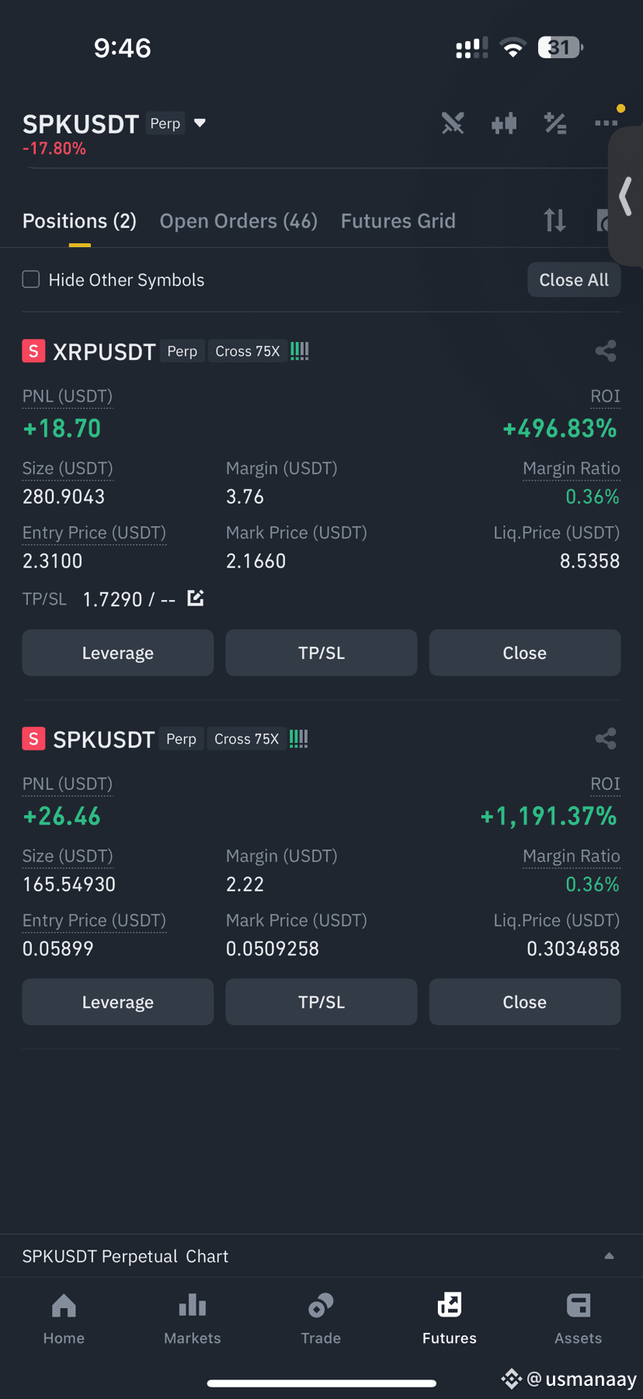Switch to Open Orders (46) tab
The image size is (643, 1399).
(x=238, y=222)
